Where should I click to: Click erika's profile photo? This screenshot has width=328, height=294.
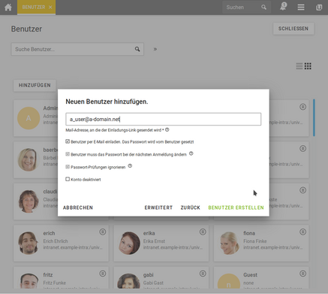(x=129, y=243)
